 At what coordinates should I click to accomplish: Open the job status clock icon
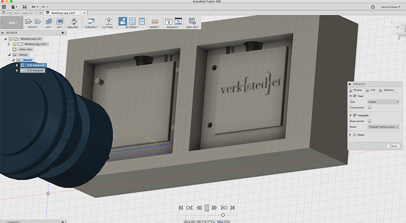[373, 7]
